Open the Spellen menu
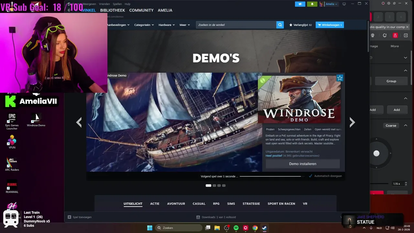Image resolution: width=414 pixels, height=233 pixels. click(x=117, y=4)
